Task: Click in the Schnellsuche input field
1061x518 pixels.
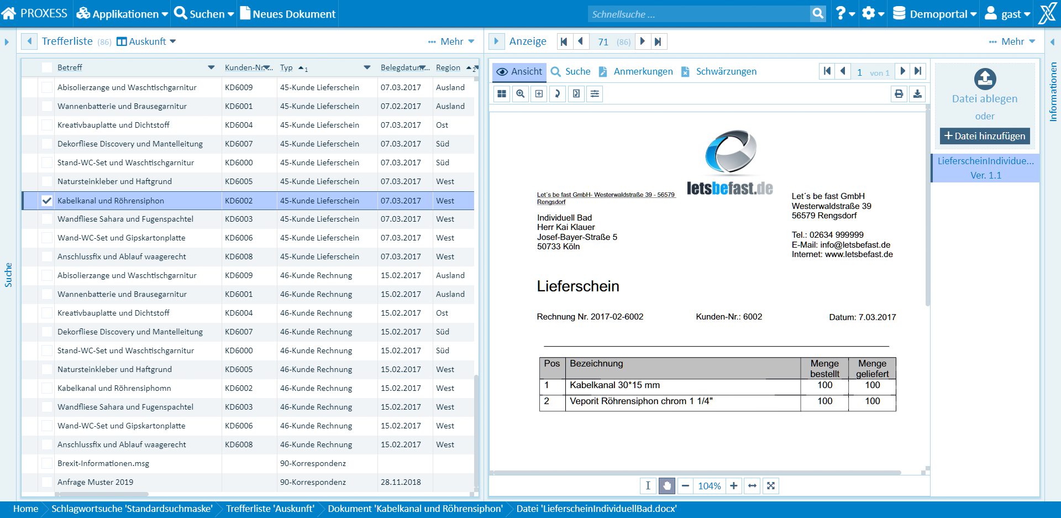Action: point(698,14)
